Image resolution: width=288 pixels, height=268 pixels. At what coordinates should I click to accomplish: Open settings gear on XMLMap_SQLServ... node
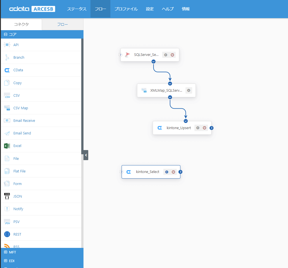pos(189,90)
